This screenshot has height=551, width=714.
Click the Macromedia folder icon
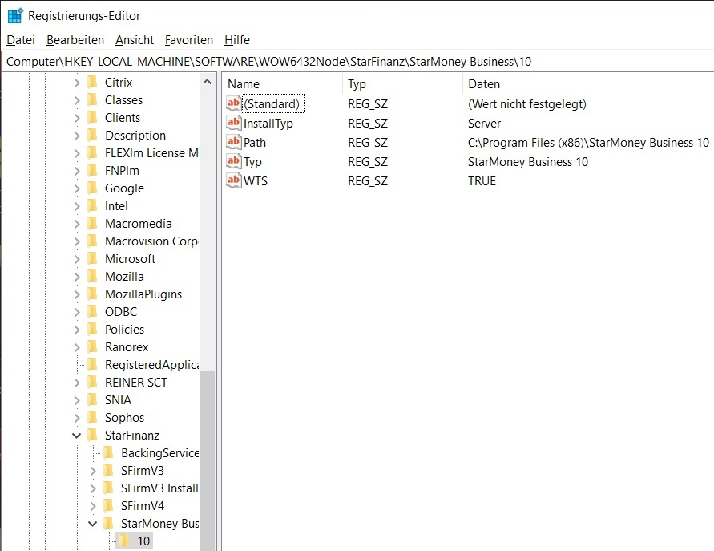pyautogui.click(x=92, y=223)
